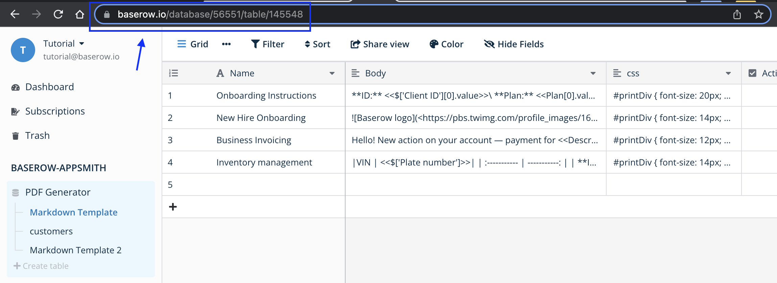Click the long text icon beside css

617,73
